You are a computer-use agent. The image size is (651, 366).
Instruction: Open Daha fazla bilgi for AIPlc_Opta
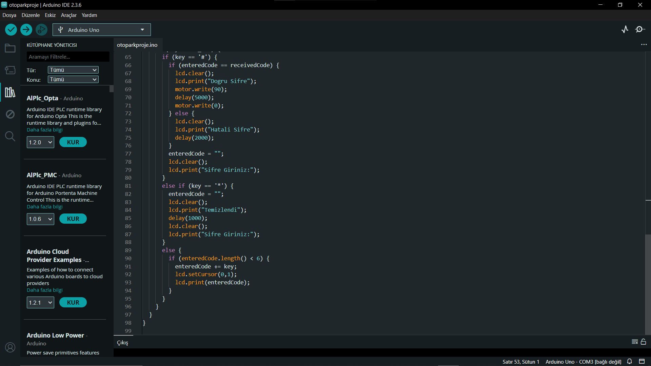point(44,130)
